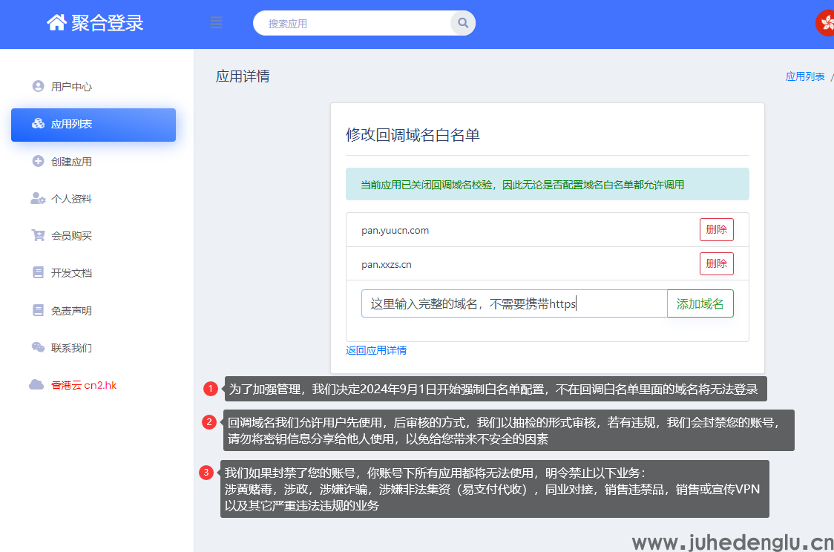The width and height of the screenshot is (834, 552).
Task: Click the 会员购买 shopping cart icon
Action: 38,235
